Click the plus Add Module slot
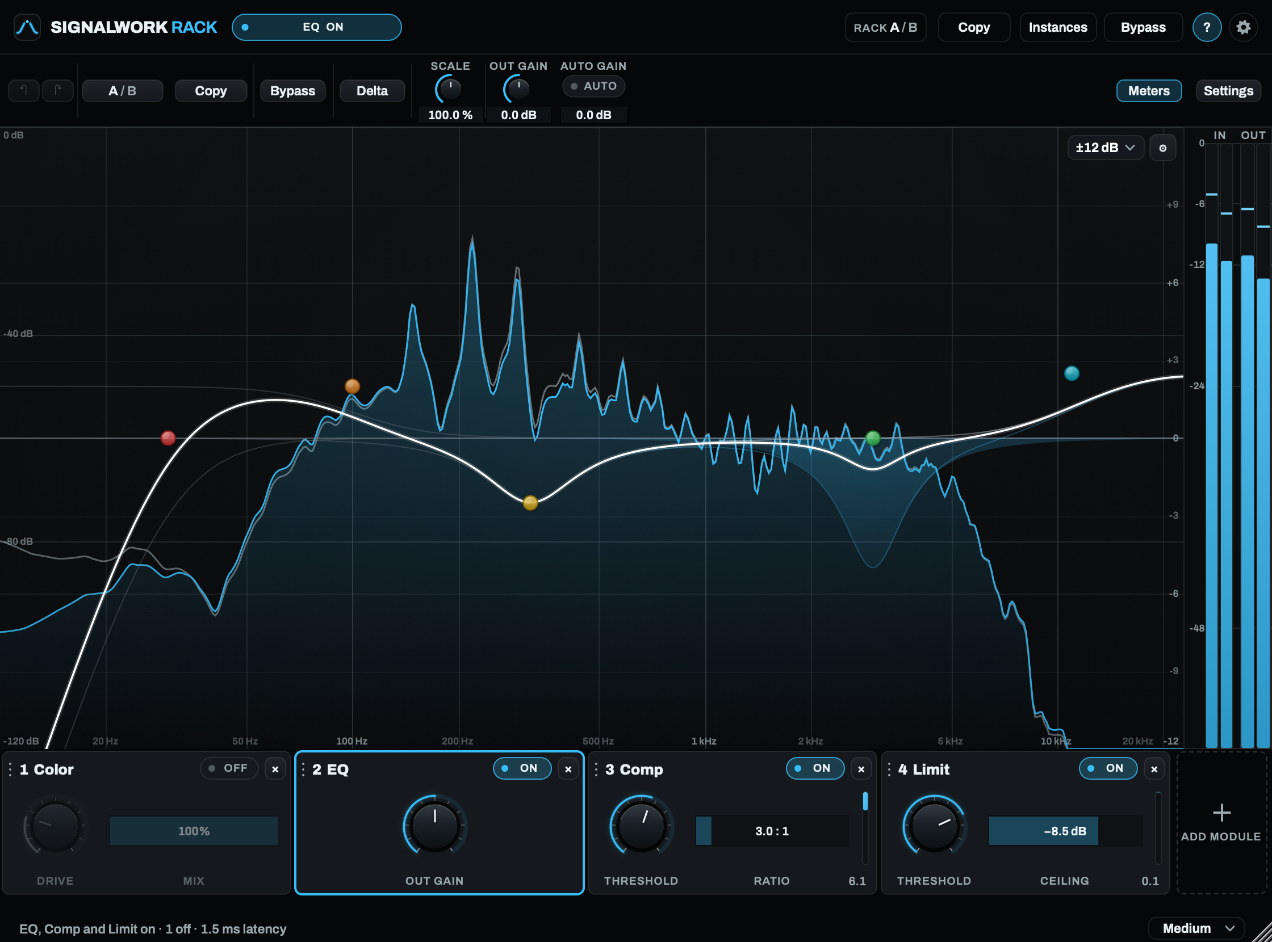This screenshot has width=1272, height=942. [1221, 823]
